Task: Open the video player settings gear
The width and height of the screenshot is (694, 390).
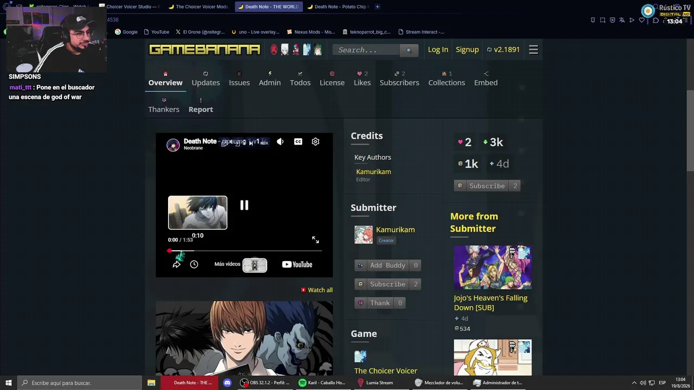Action: pos(316,141)
